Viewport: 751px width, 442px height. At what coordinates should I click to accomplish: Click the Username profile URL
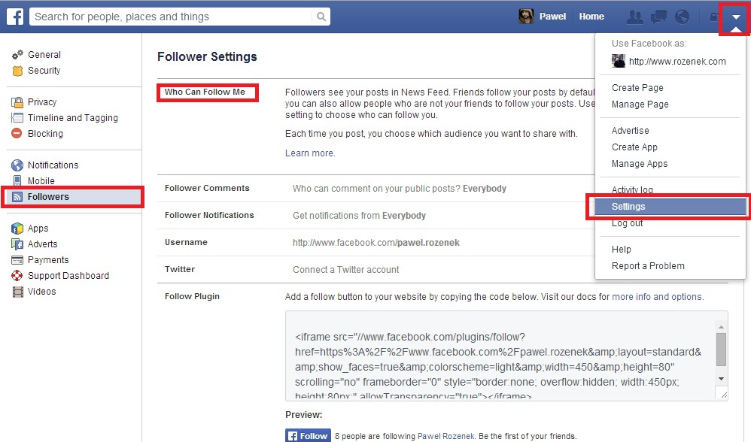(376, 243)
